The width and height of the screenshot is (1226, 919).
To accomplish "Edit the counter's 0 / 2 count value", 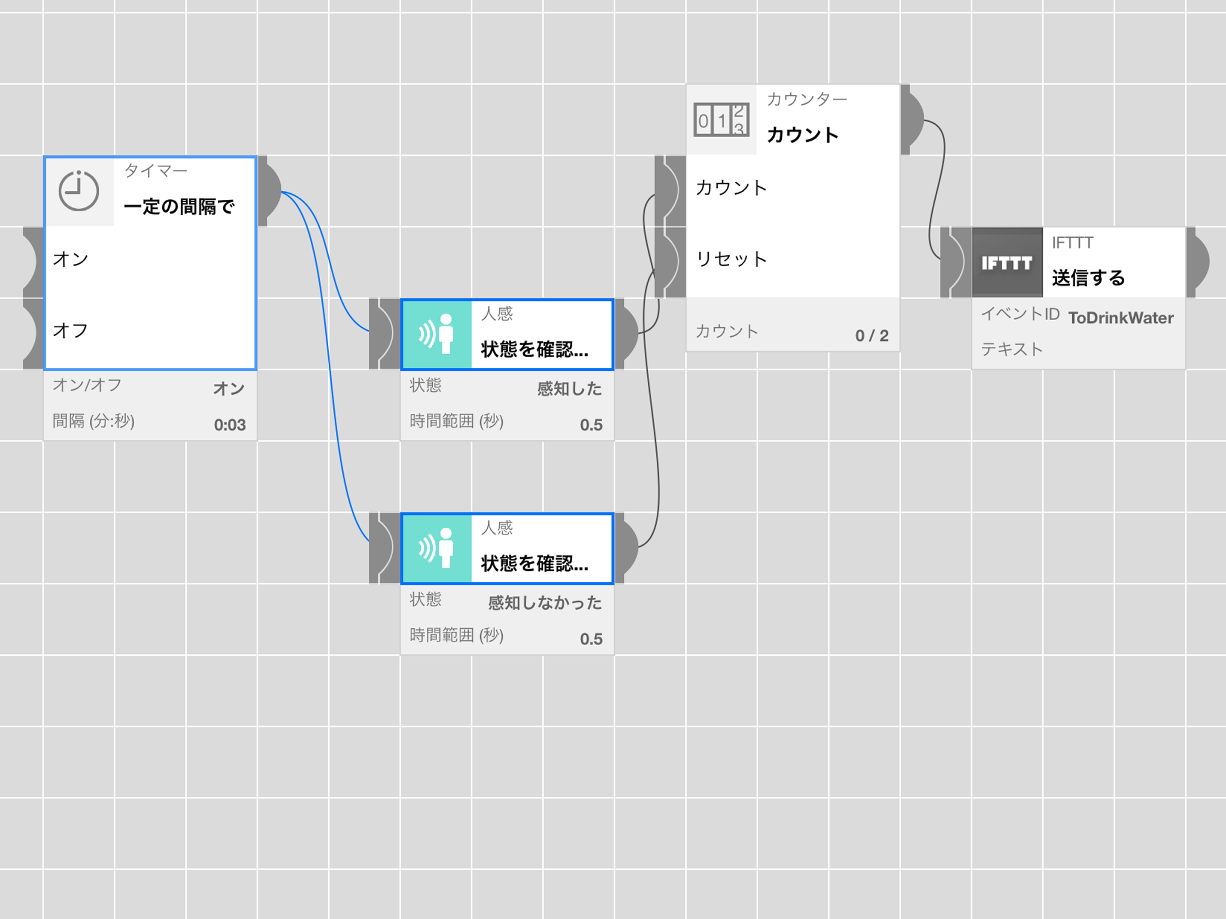I will click(872, 336).
